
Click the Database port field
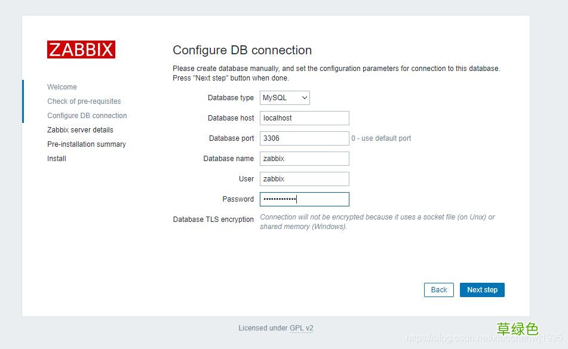click(x=304, y=138)
